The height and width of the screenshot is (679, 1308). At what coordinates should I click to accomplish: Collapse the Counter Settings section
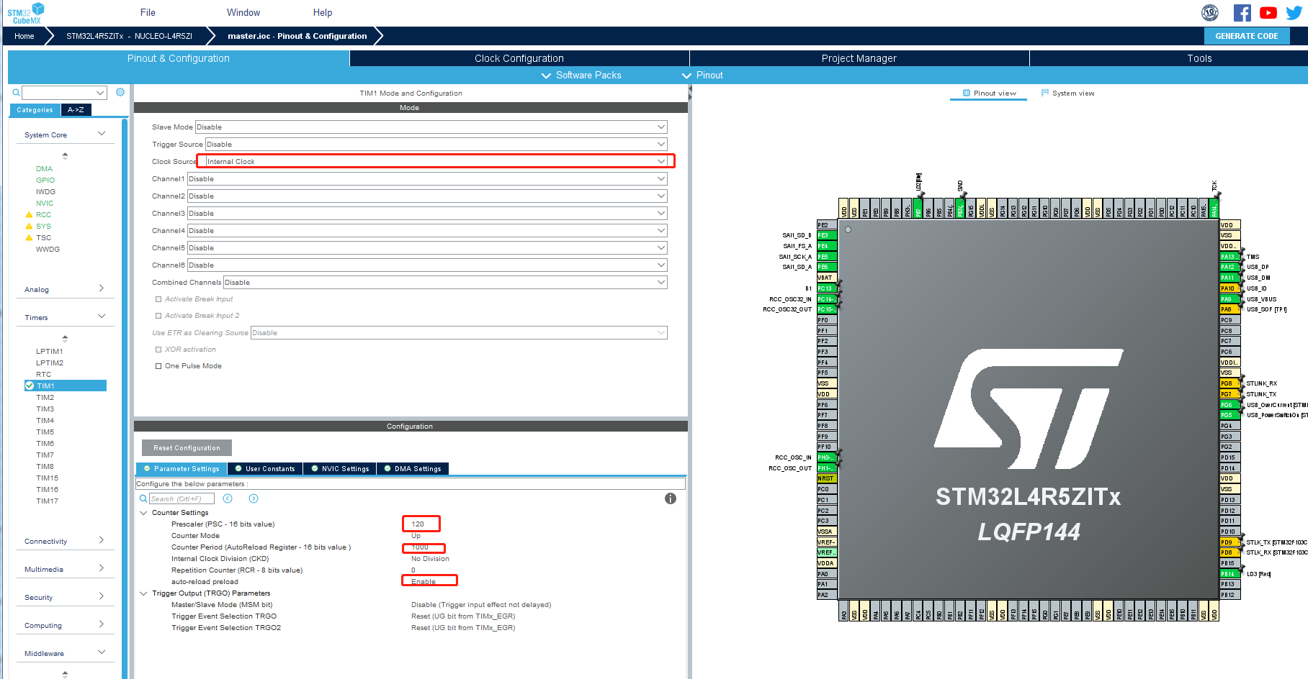pyautogui.click(x=143, y=512)
